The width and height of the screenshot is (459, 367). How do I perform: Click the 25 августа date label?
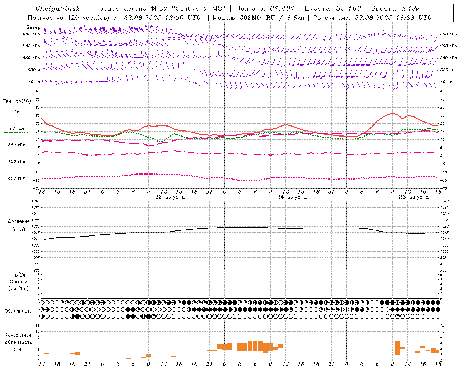tap(414, 197)
